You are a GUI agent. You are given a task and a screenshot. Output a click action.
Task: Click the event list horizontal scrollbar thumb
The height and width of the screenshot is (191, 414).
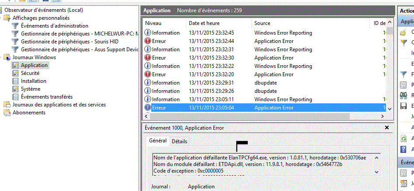[x=250, y=116]
